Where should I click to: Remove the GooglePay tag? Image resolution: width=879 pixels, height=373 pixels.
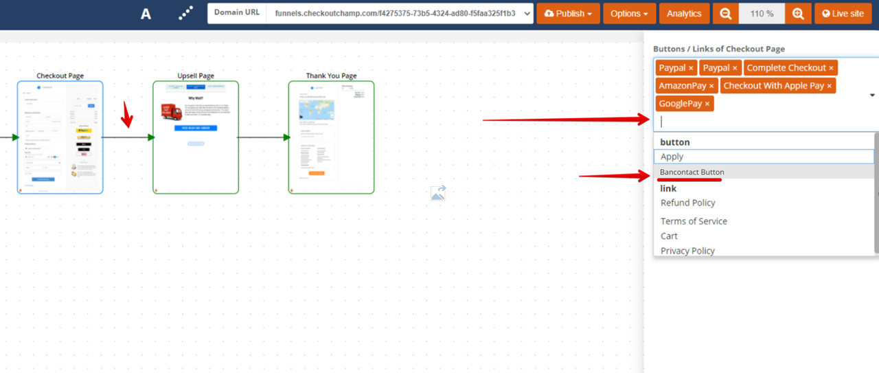pos(707,104)
